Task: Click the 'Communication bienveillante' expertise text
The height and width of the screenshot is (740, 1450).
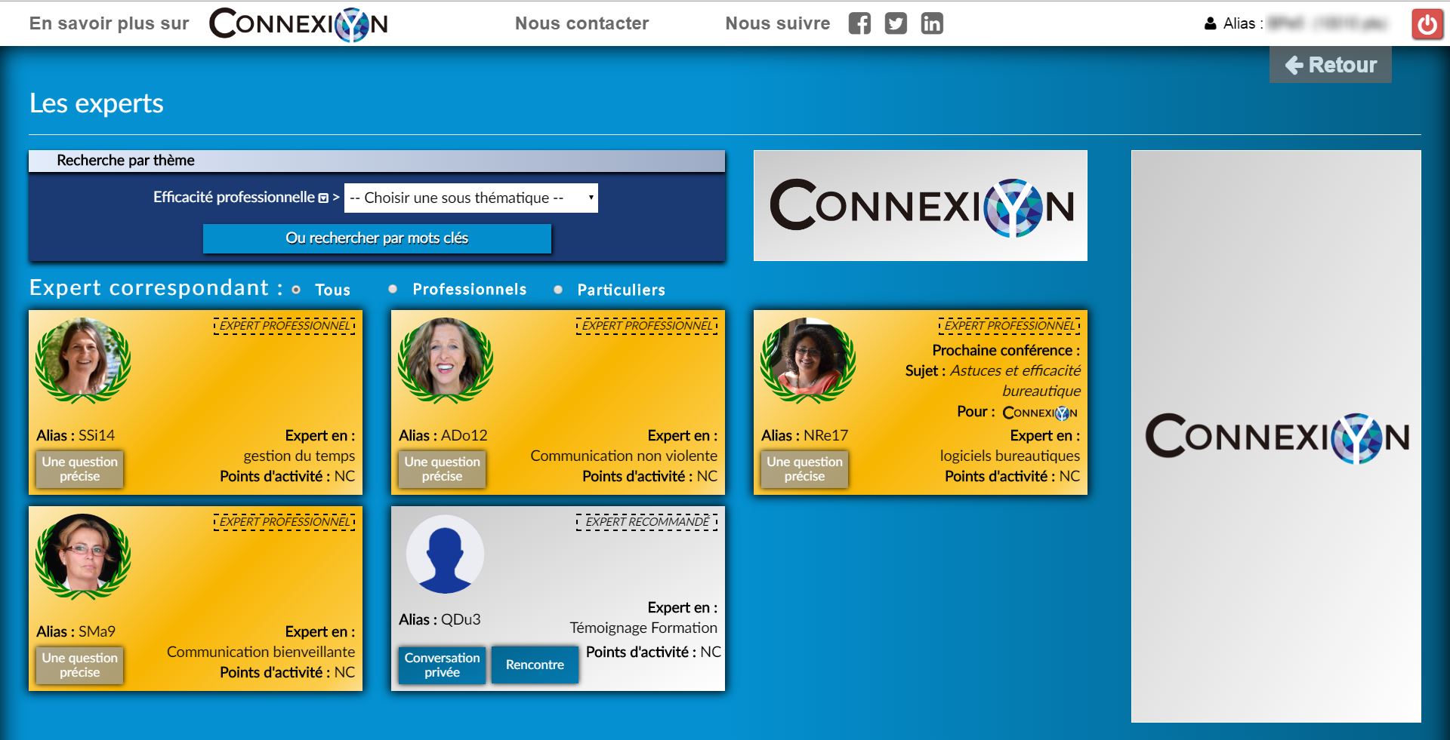Action: [261, 652]
